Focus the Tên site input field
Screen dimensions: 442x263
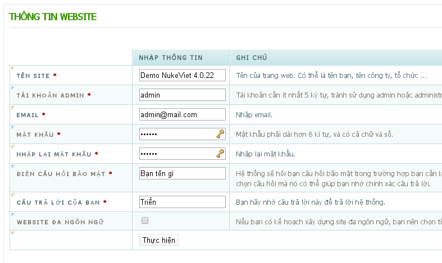pyautogui.click(x=182, y=75)
